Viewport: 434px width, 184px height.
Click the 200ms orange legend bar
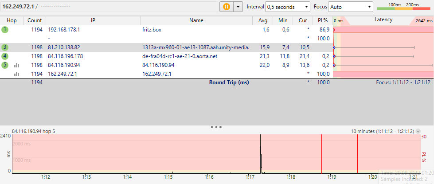tap(403, 8)
